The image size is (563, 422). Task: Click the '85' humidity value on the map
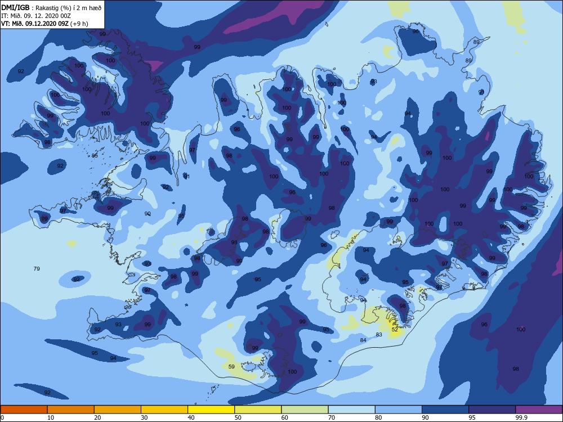[x=95, y=155]
